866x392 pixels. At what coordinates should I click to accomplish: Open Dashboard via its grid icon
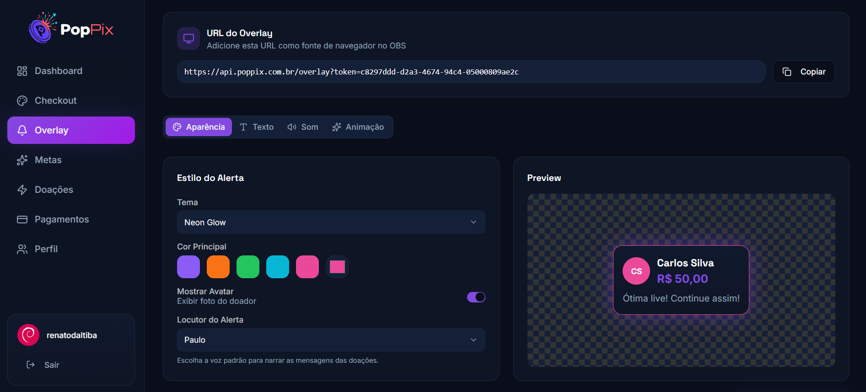[22, 71]
